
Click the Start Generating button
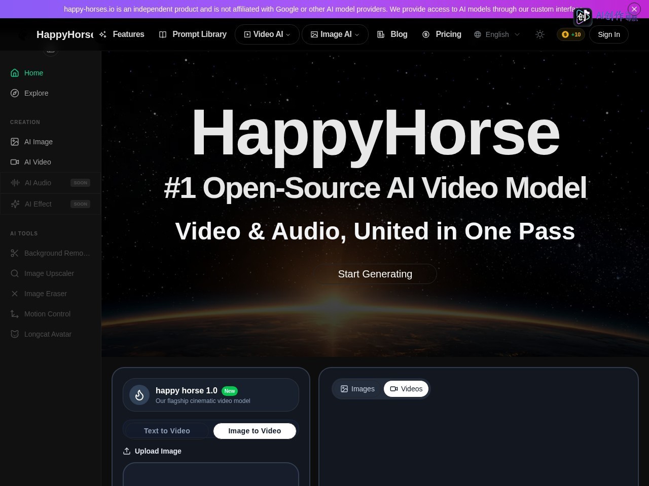(x=375, y=274)
